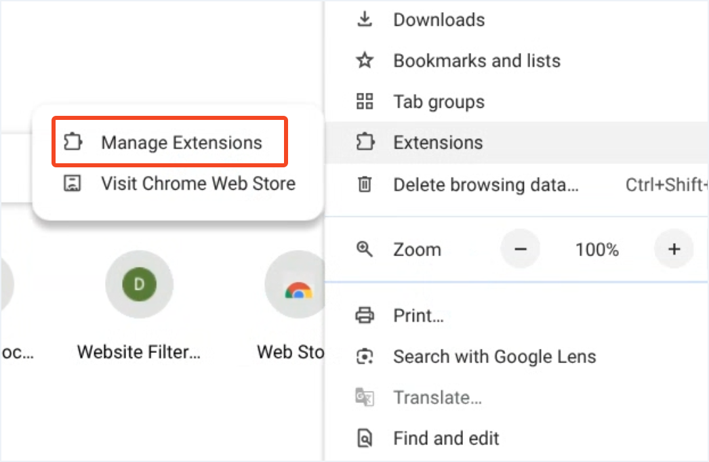709x462 pixels.
Task: Click the Translate… entry
Action: tap(516, 398)
